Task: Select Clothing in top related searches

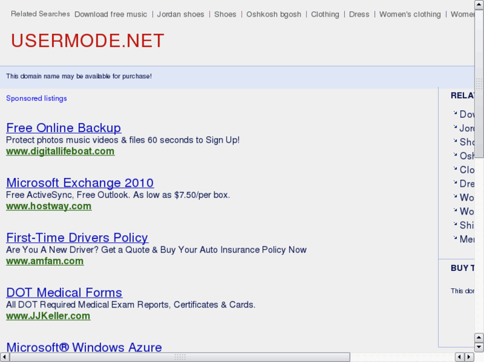Action: (x=325, y=15)
